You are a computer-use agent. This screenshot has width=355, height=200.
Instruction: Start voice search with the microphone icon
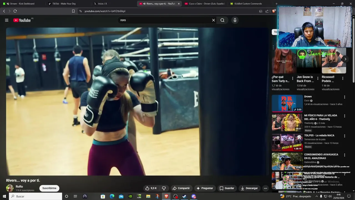click(x=235, y=20)
